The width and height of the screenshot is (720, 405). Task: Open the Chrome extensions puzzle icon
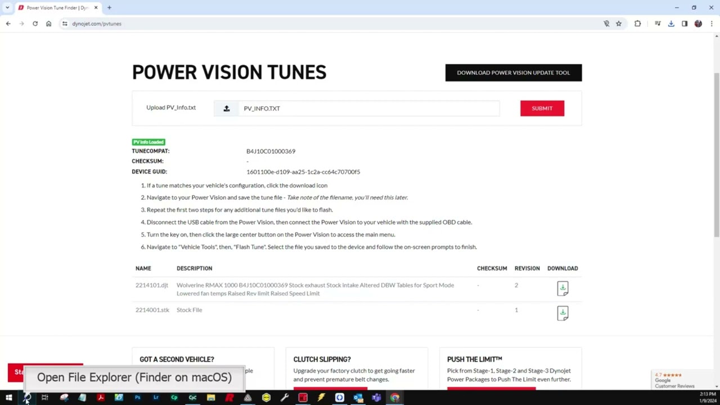pos(637,24)
